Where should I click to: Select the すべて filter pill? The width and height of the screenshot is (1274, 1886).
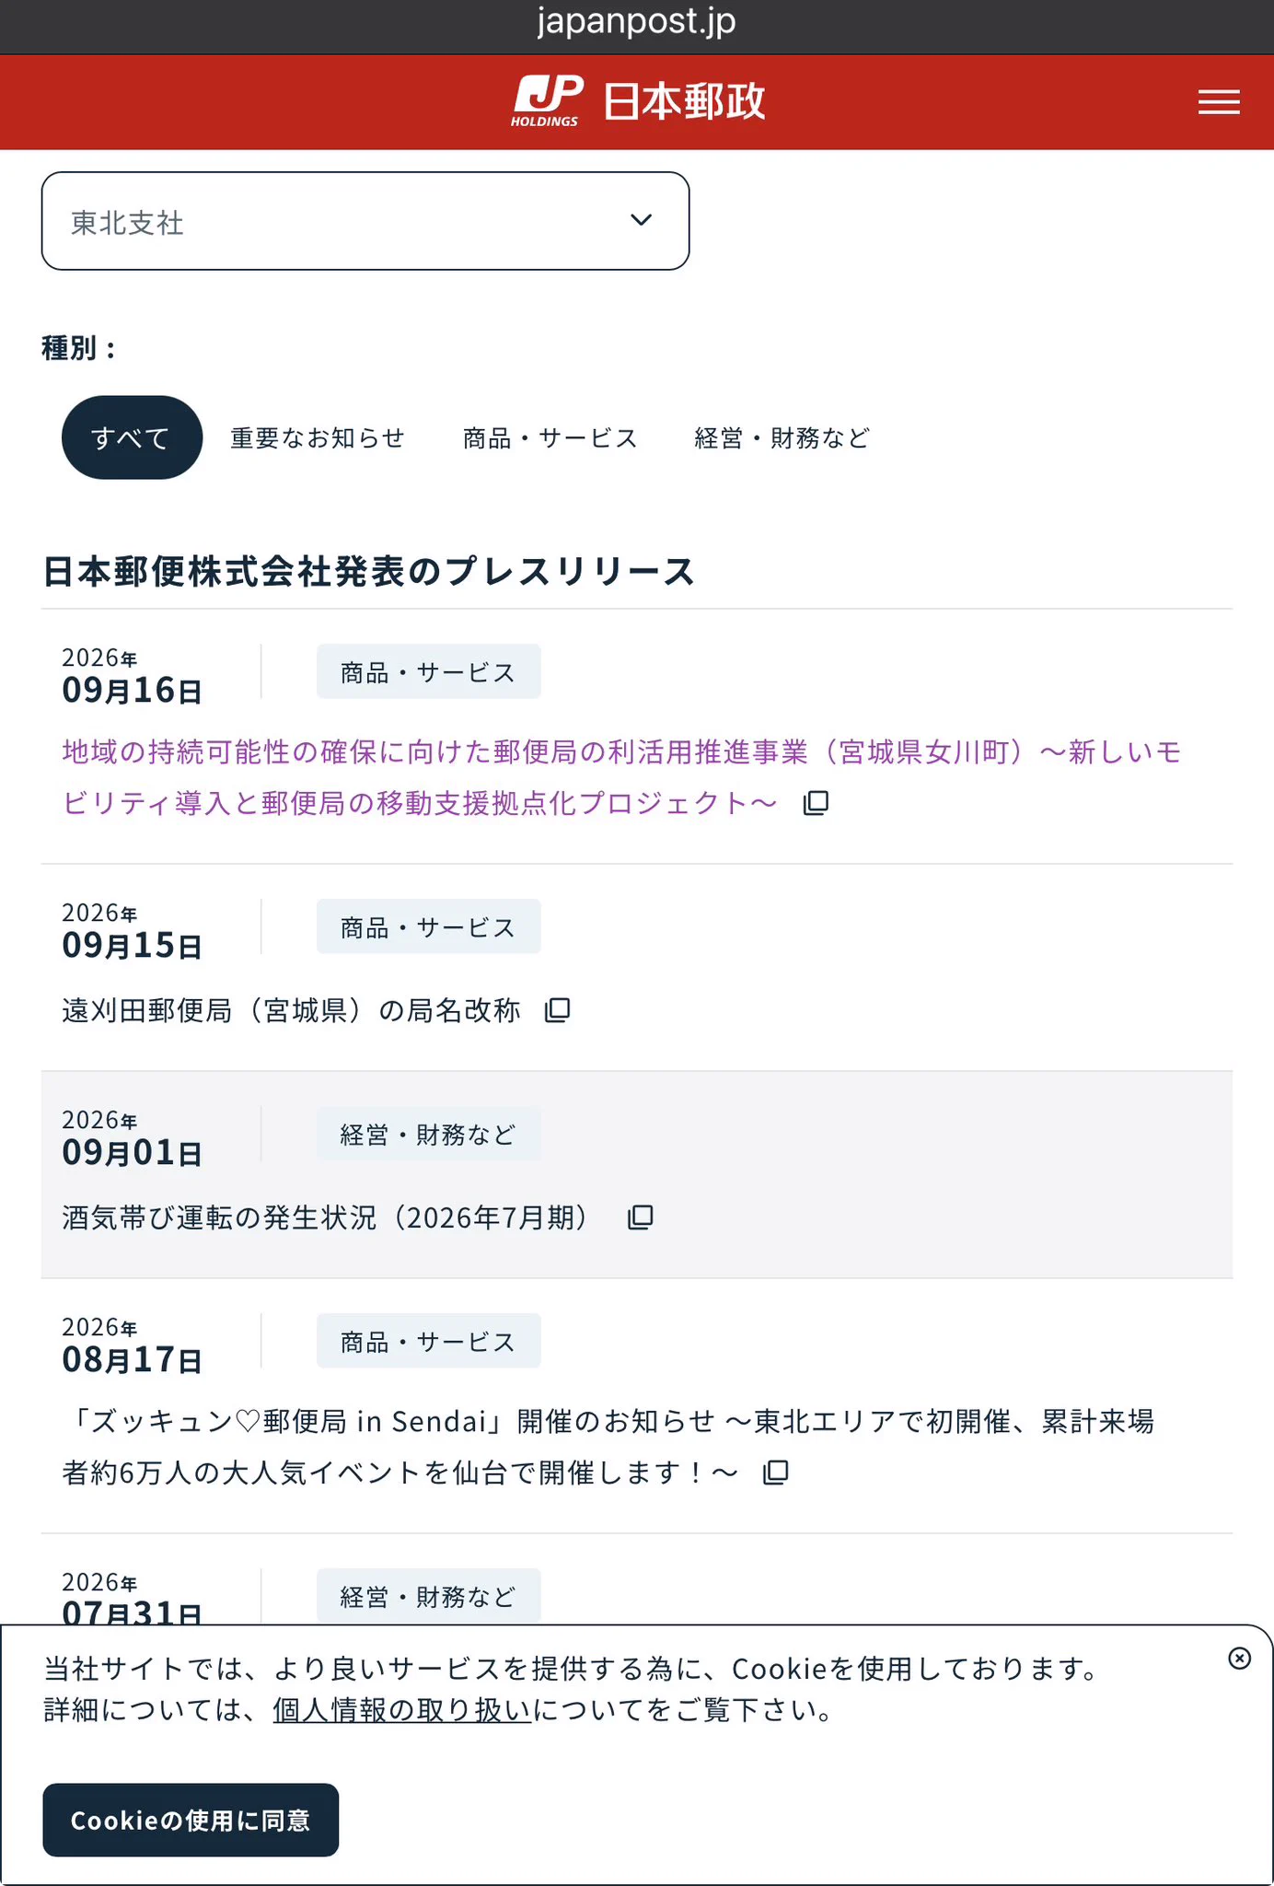[x=132, y=437]
